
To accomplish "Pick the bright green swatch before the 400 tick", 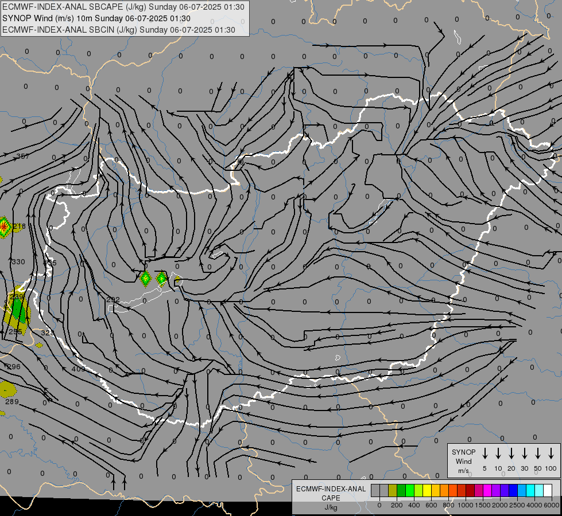I will 410,490.
